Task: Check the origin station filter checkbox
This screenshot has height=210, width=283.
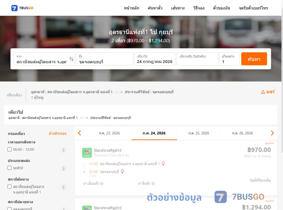Action: 10,186
